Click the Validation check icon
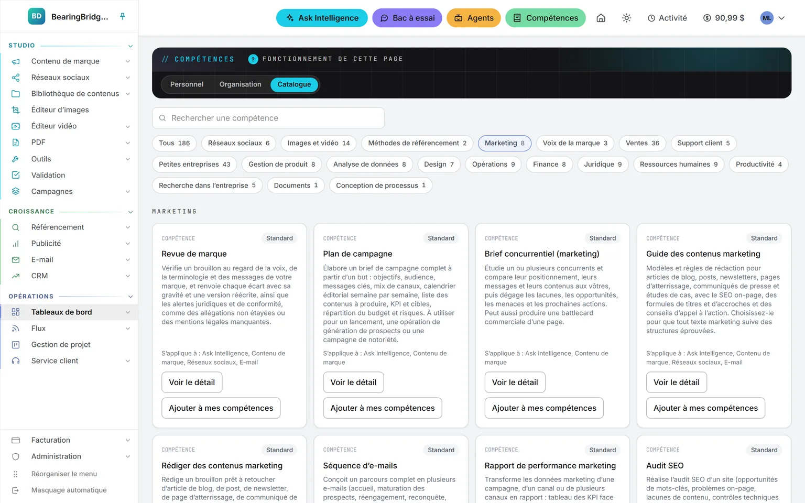 tap(16, 175)
